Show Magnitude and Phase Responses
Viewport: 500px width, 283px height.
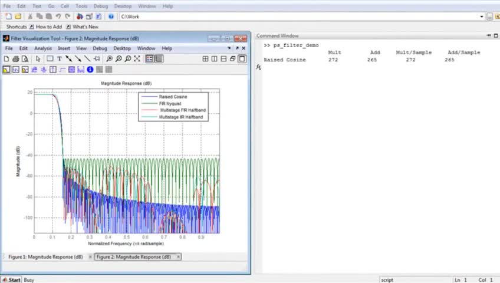coord(25,70)
